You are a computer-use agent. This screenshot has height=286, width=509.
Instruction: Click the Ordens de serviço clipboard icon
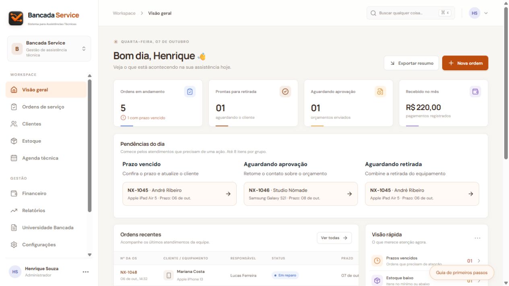[14, 107]
